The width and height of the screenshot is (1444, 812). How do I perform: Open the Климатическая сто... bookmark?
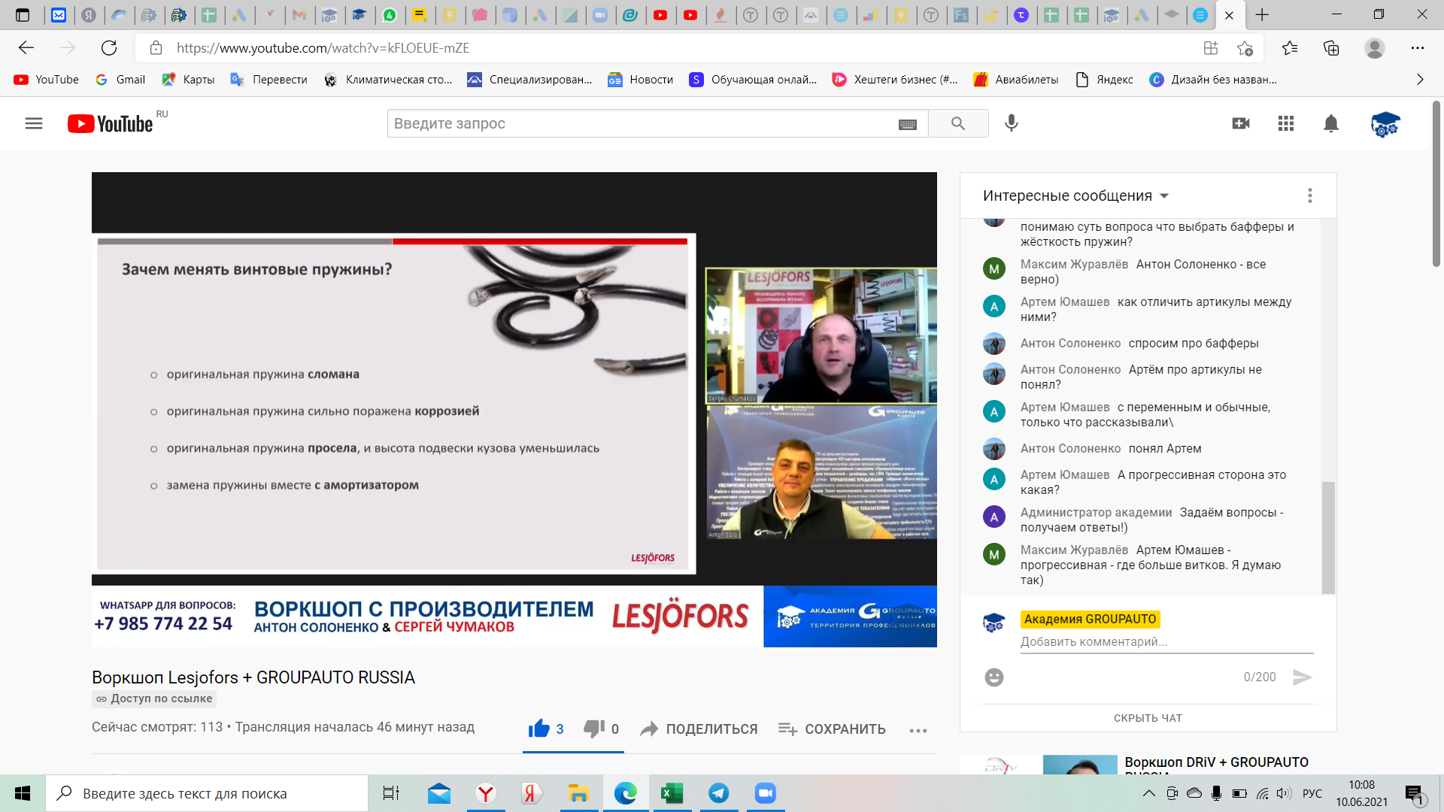(x=388, y=80)
